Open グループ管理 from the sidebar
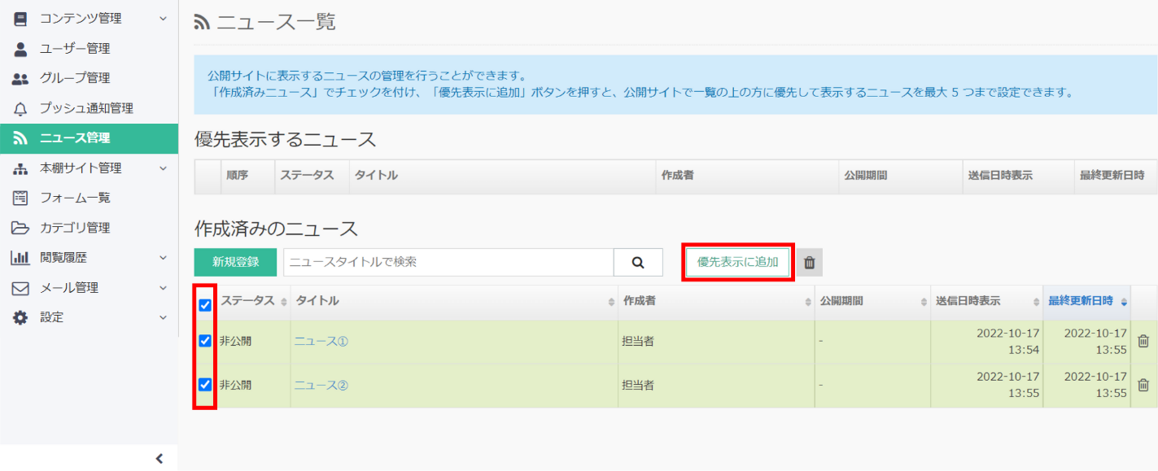Screen dimensions: 1158x471 (75, 78)
